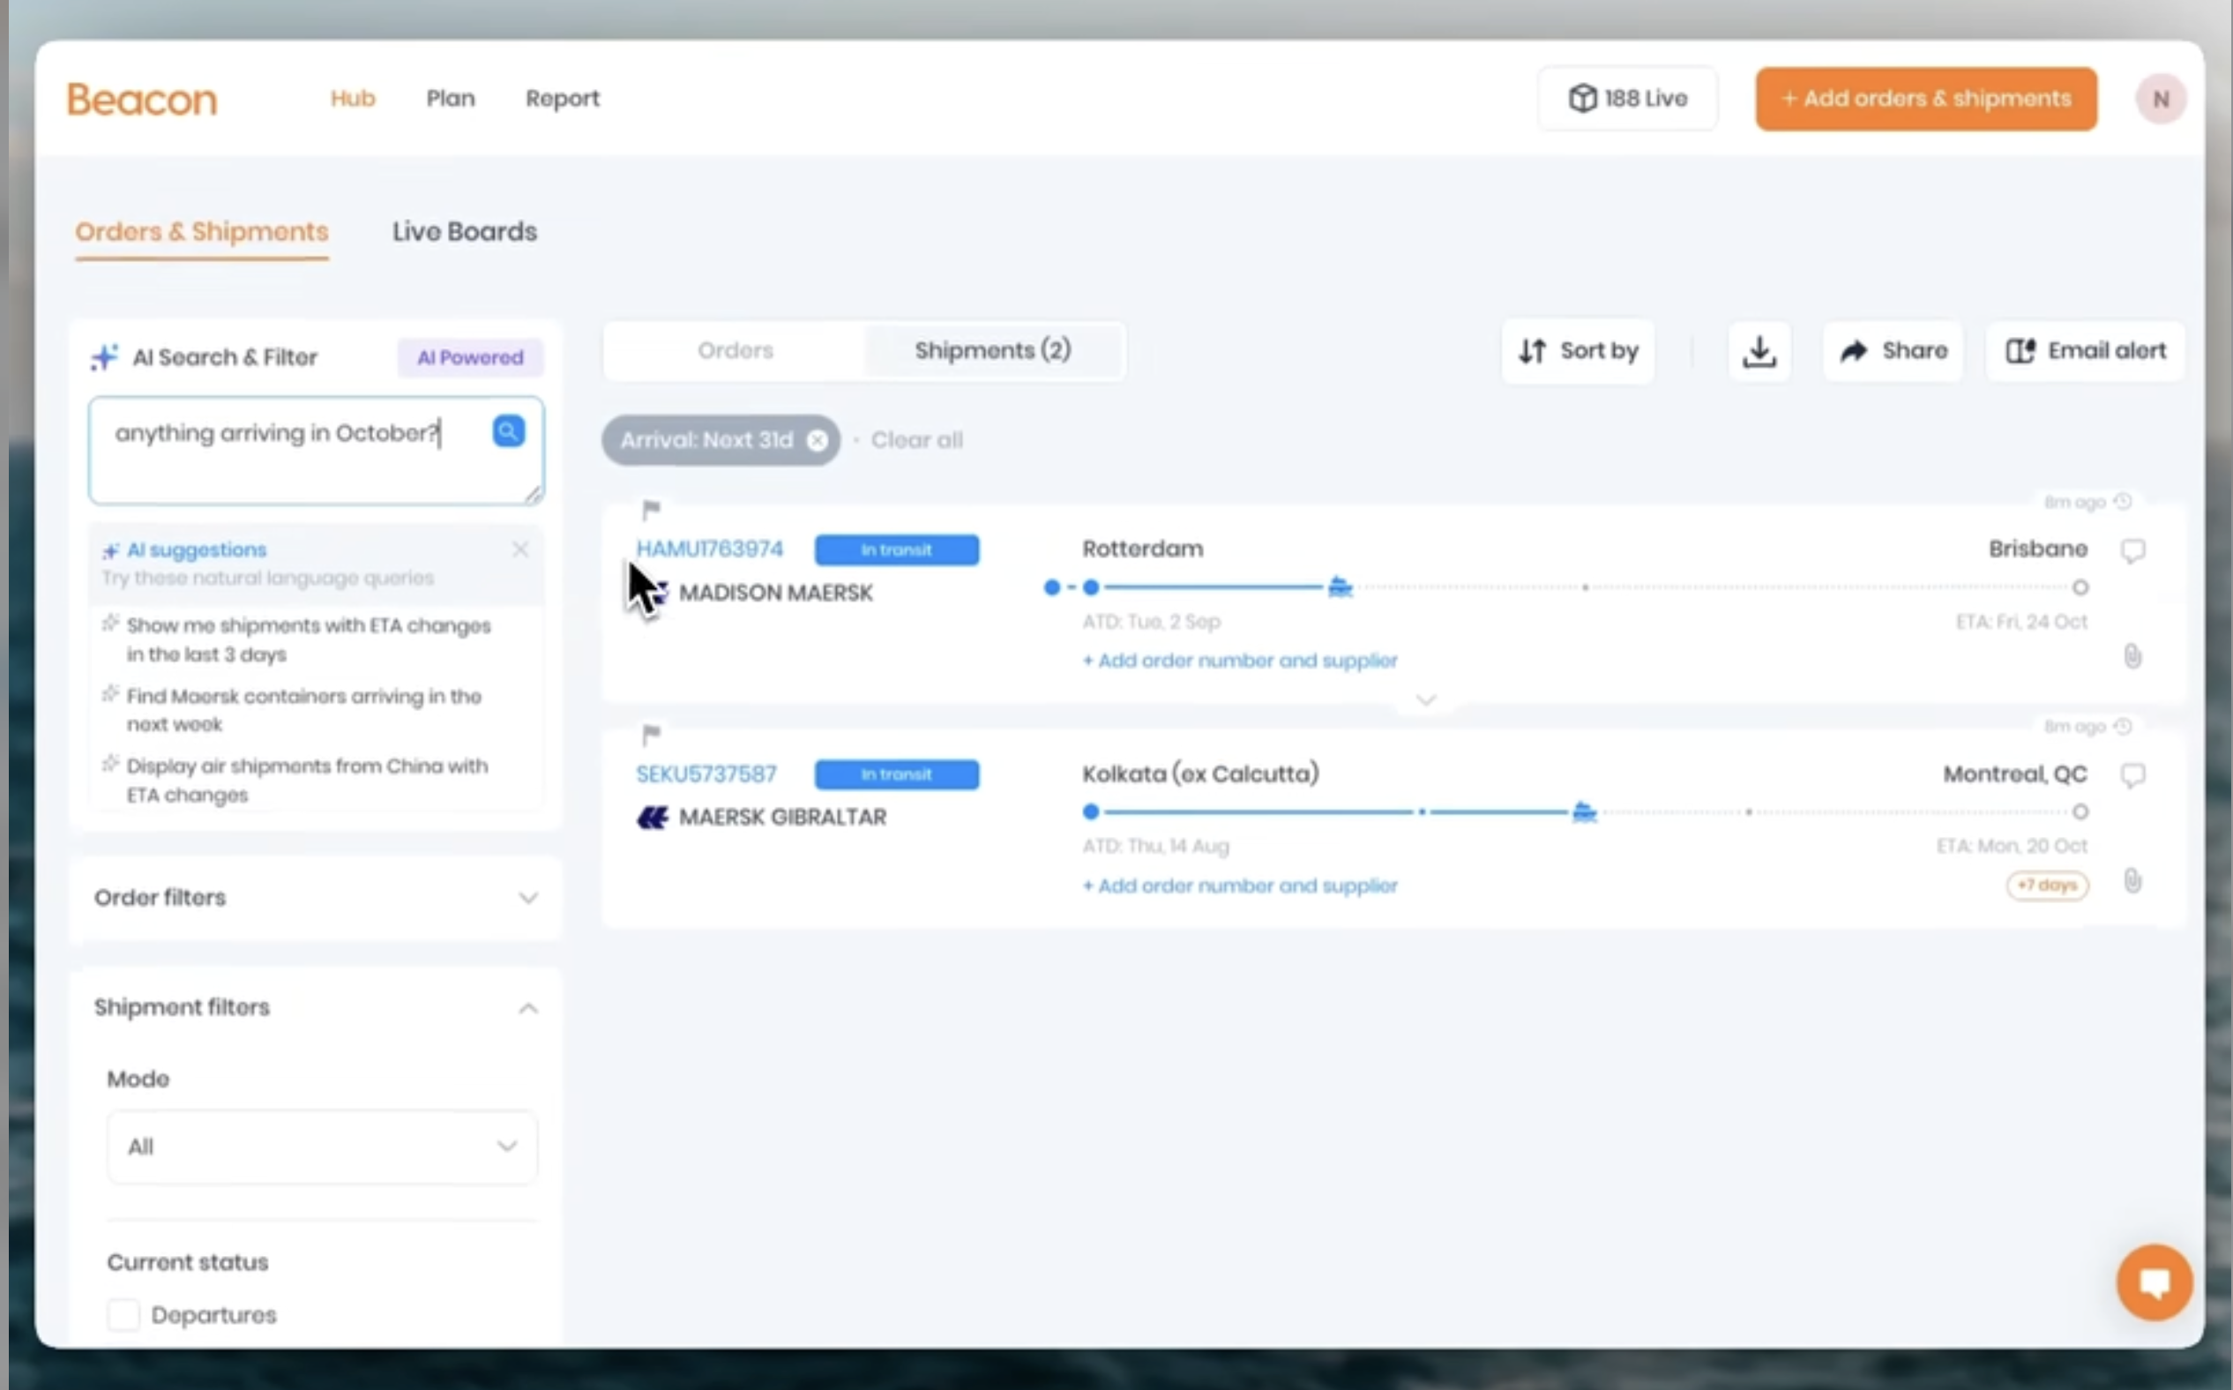
Task: Dismiss the AI suggestions panel
Action: pos(519,549)
